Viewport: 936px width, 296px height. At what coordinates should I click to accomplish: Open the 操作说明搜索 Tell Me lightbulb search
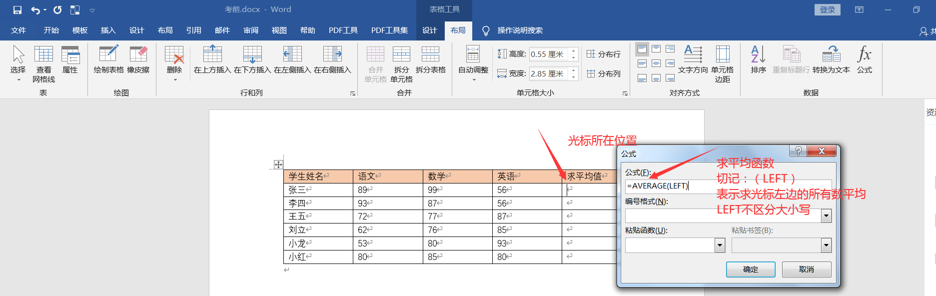pos(513,30)
